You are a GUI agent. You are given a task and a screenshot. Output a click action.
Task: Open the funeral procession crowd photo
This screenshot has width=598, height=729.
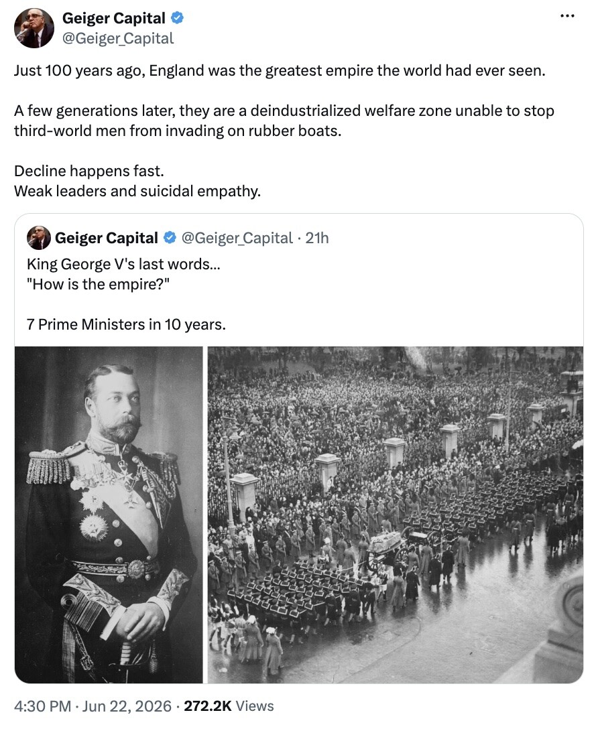396,515
